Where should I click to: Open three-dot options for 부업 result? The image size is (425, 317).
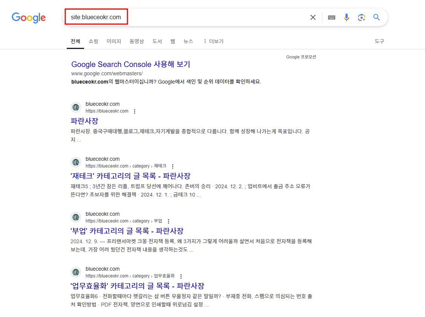coord(169,221)
